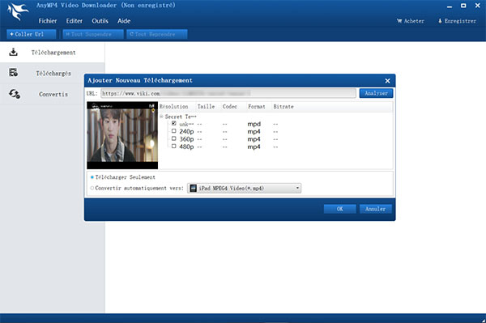Check the 240p resolution checkbox
This screenshot has height=323, width=486.
click(174, 131)
